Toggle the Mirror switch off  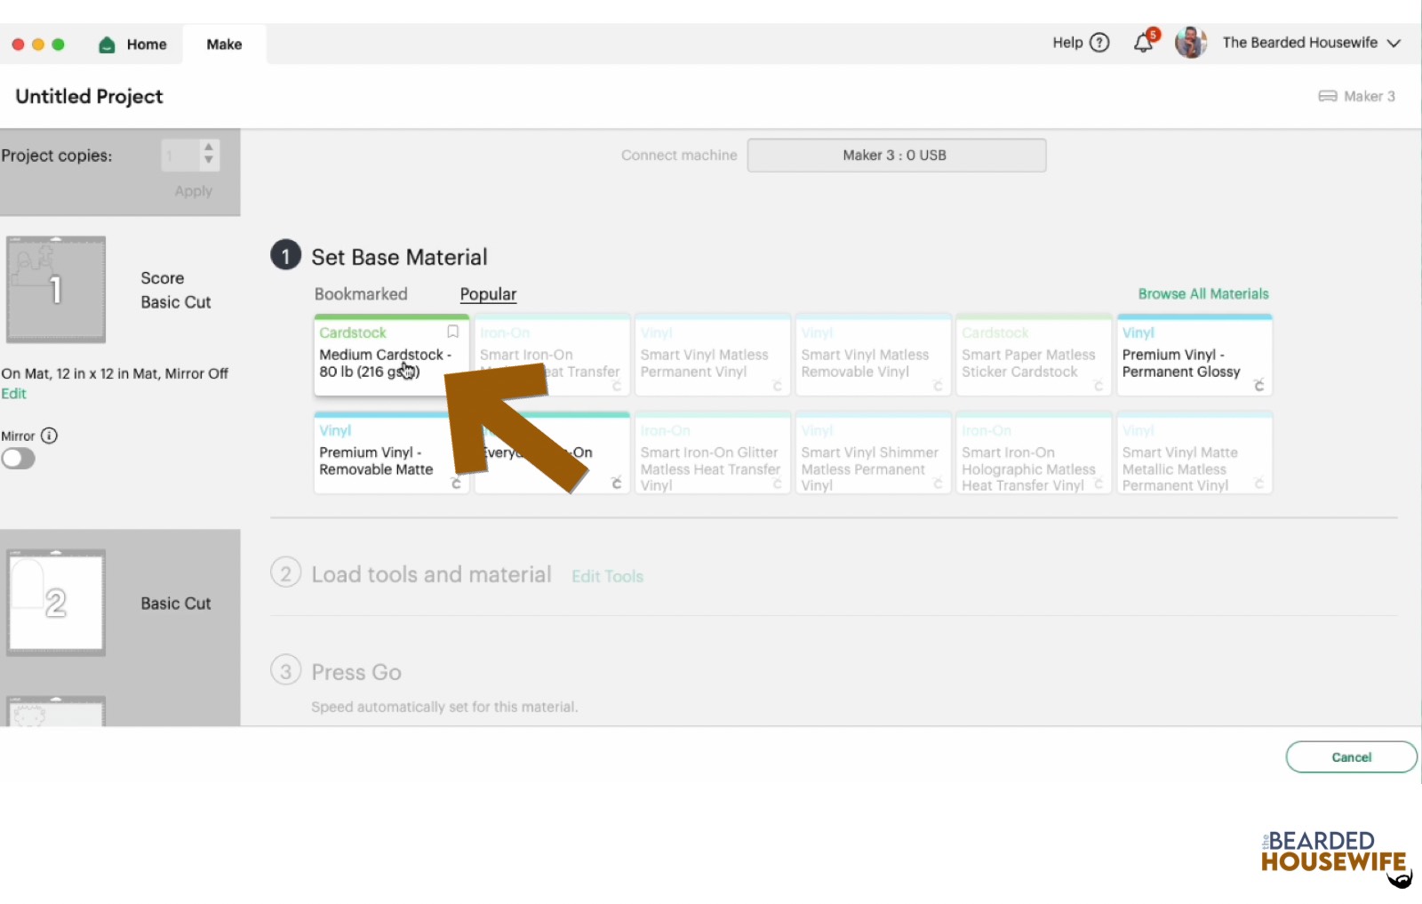click(19, 459)
